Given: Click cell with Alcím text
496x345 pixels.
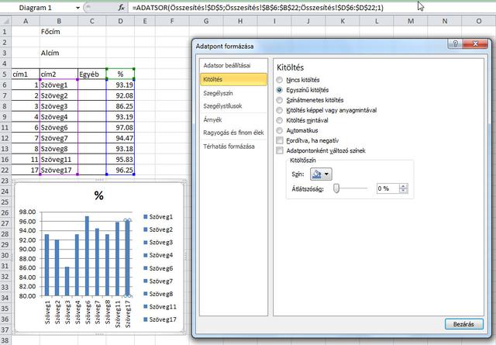Looking at the screenshot, I should point(59,53).
